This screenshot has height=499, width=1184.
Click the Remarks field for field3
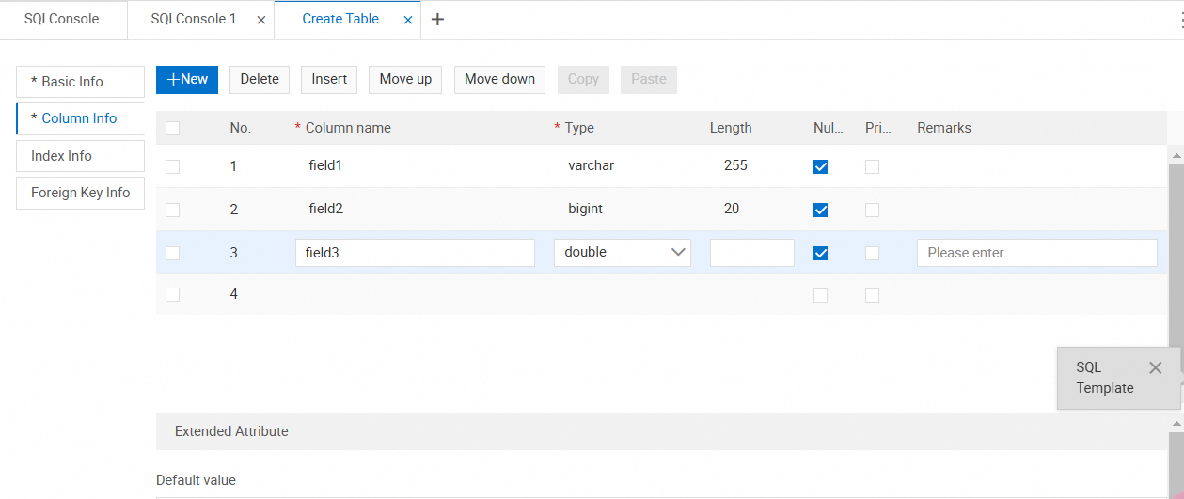coord(1036,253)
